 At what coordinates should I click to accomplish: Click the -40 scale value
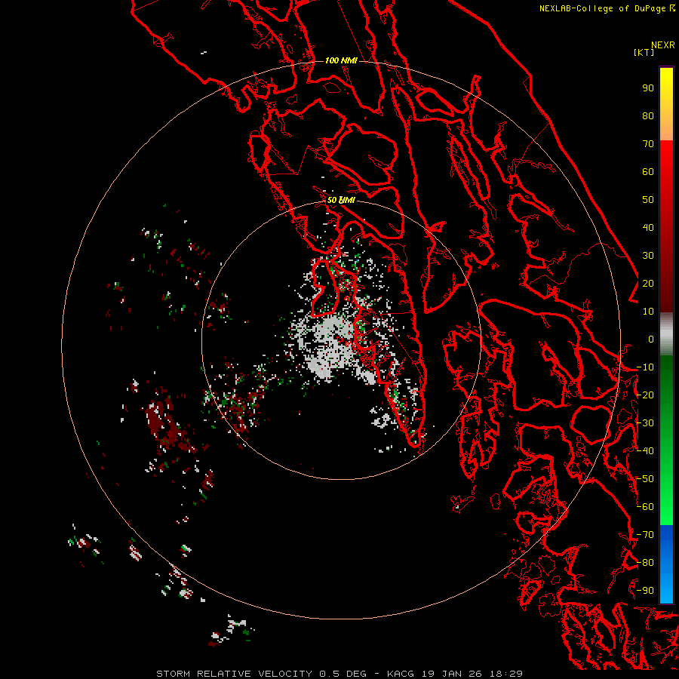click(645, 451)
